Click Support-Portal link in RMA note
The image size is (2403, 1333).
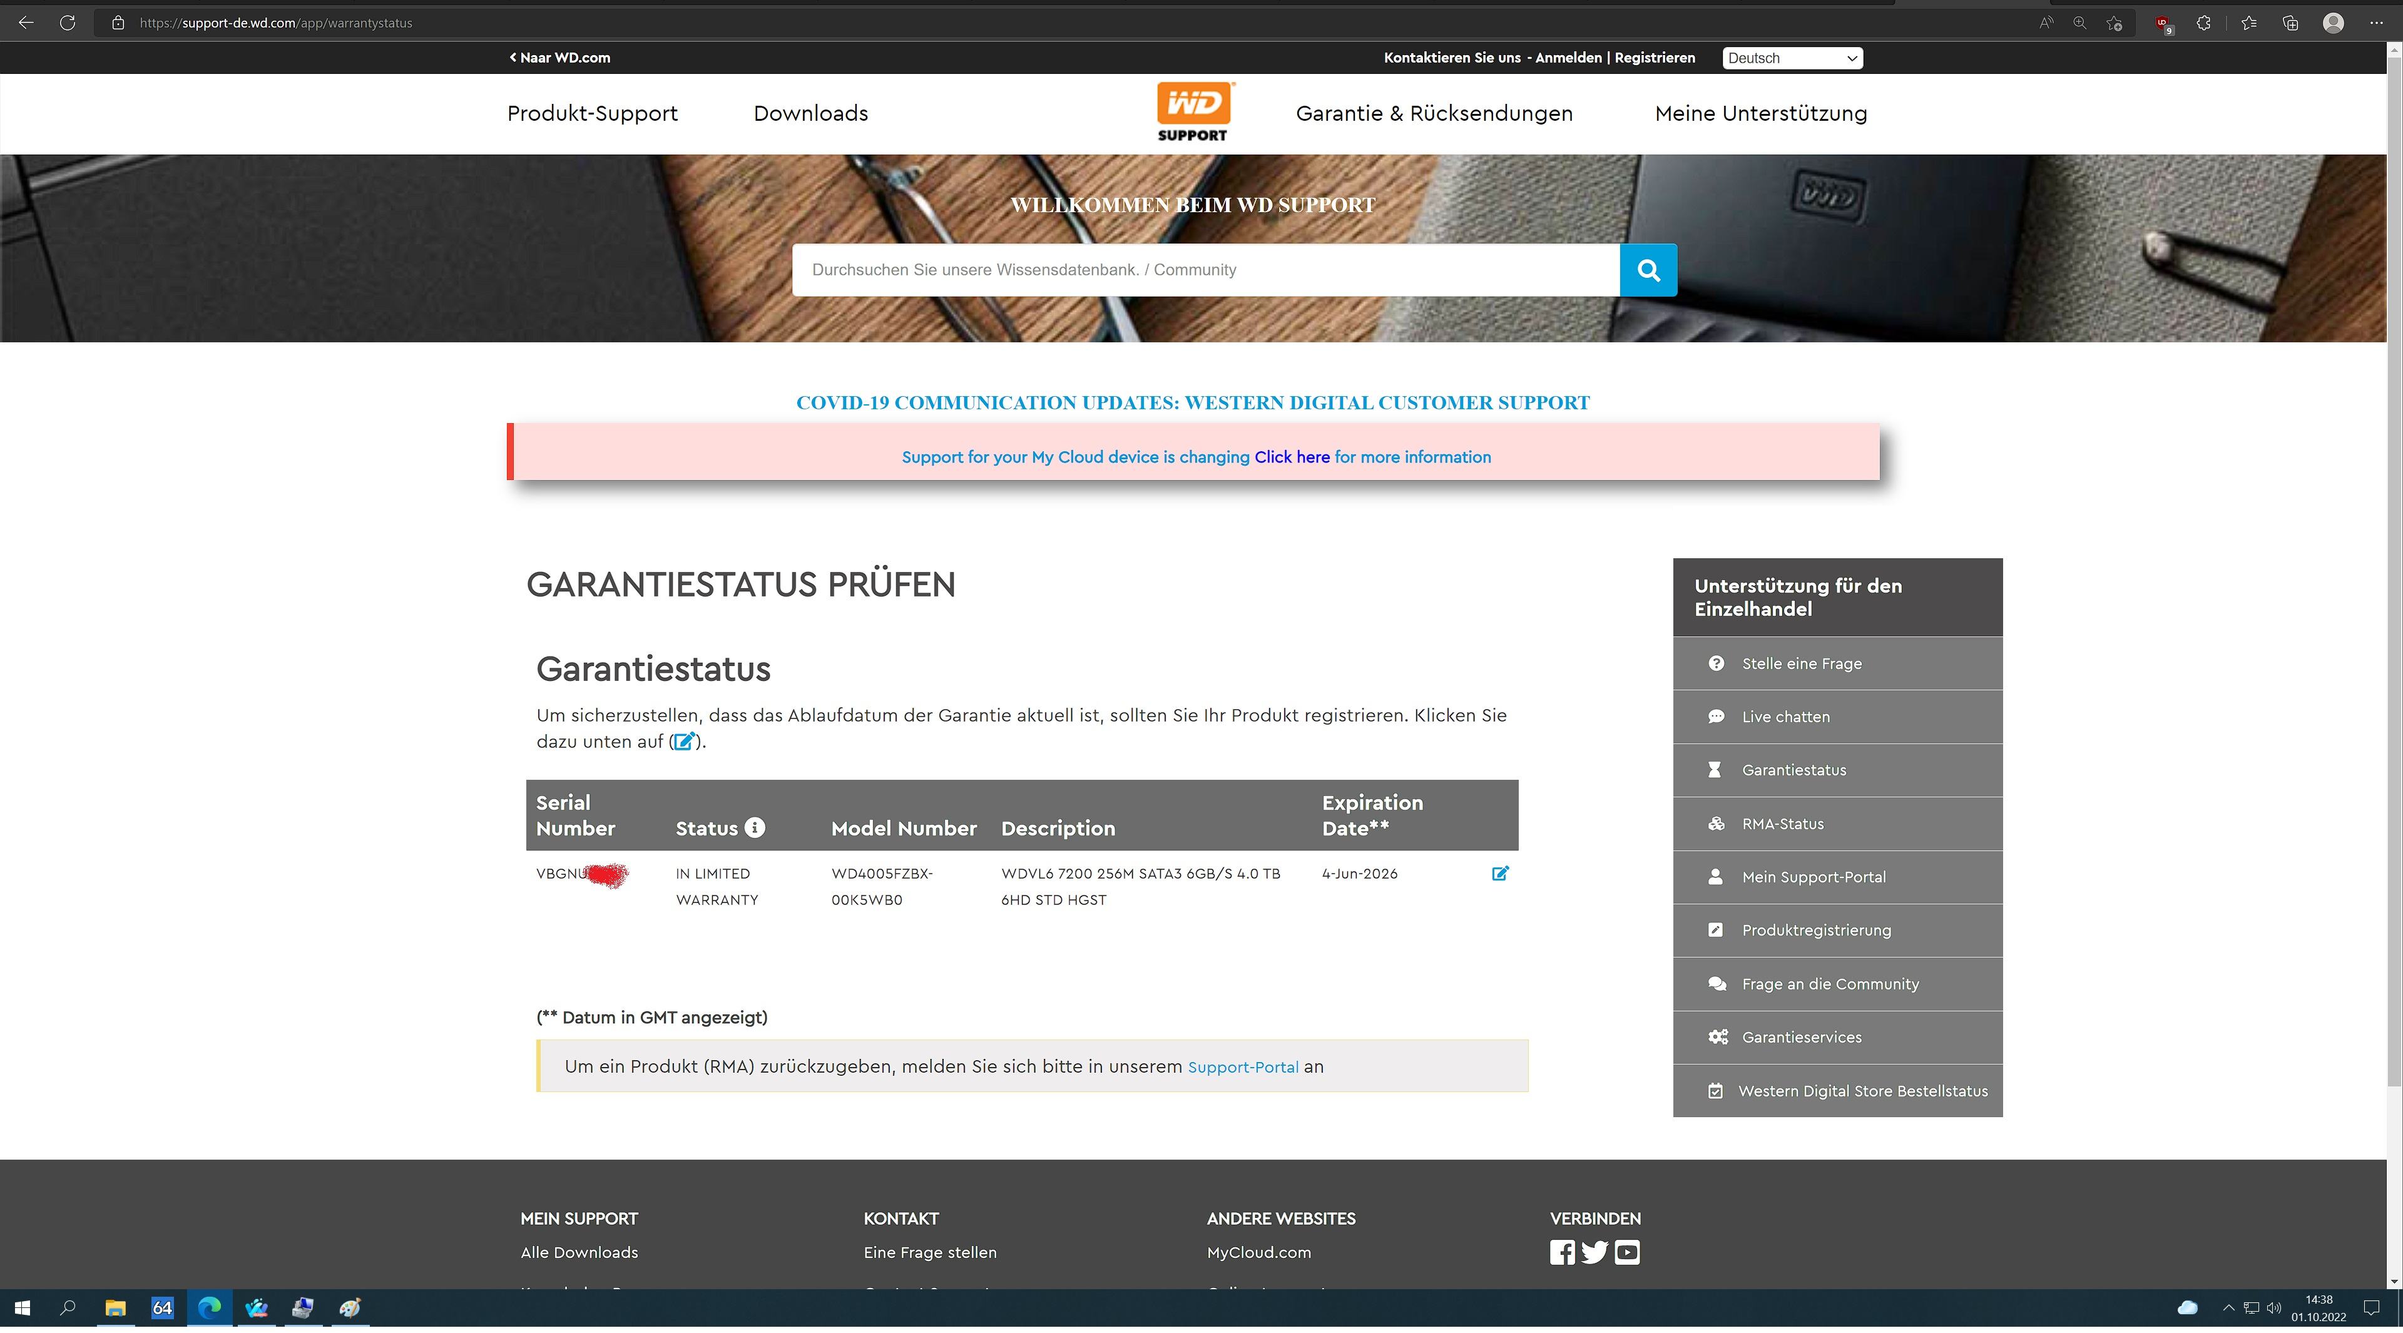(1243, 1067)
